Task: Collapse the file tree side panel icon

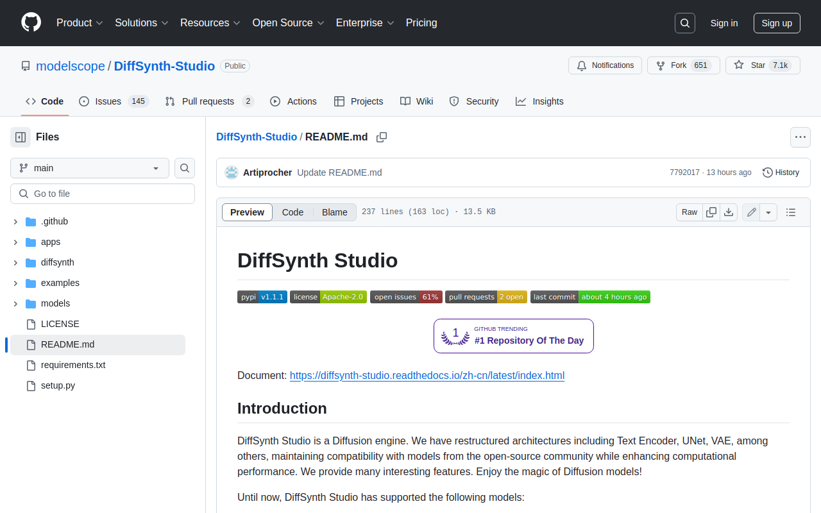Action: pos(21,137)
